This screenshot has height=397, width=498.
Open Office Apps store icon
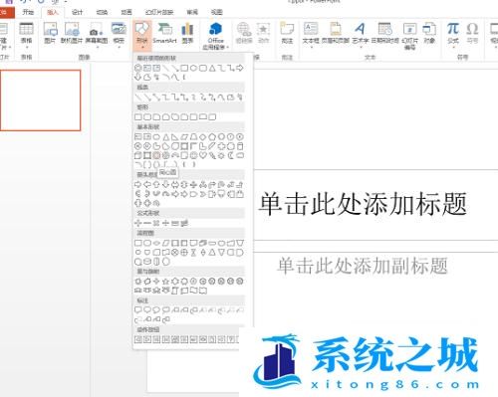tap(215, 29)
